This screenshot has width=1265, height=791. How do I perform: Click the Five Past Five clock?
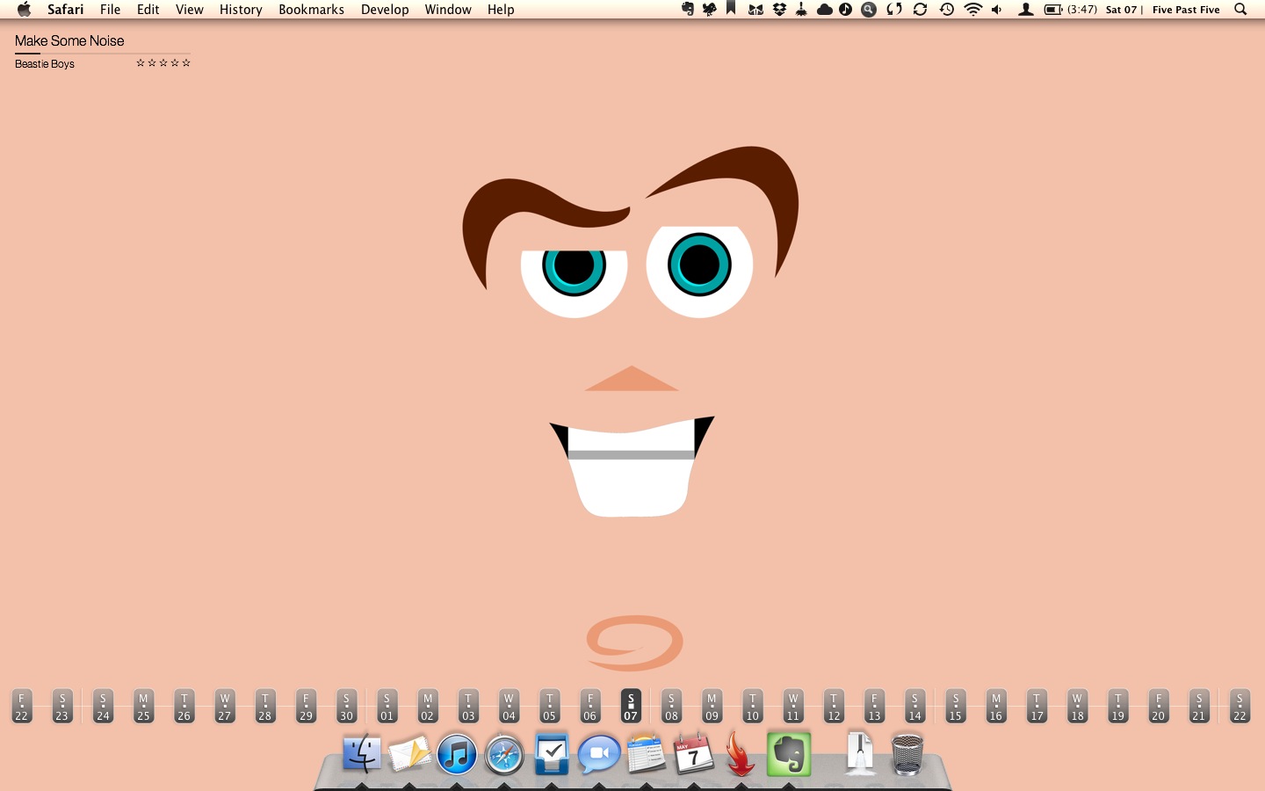pos(1186,10)
